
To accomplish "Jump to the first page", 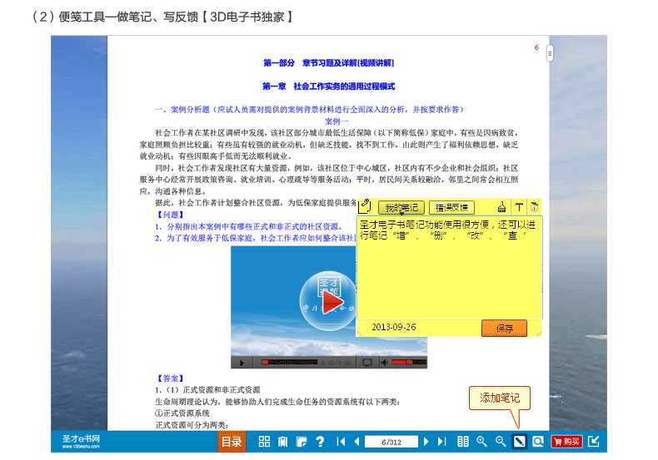I will (x=341, y=442).
